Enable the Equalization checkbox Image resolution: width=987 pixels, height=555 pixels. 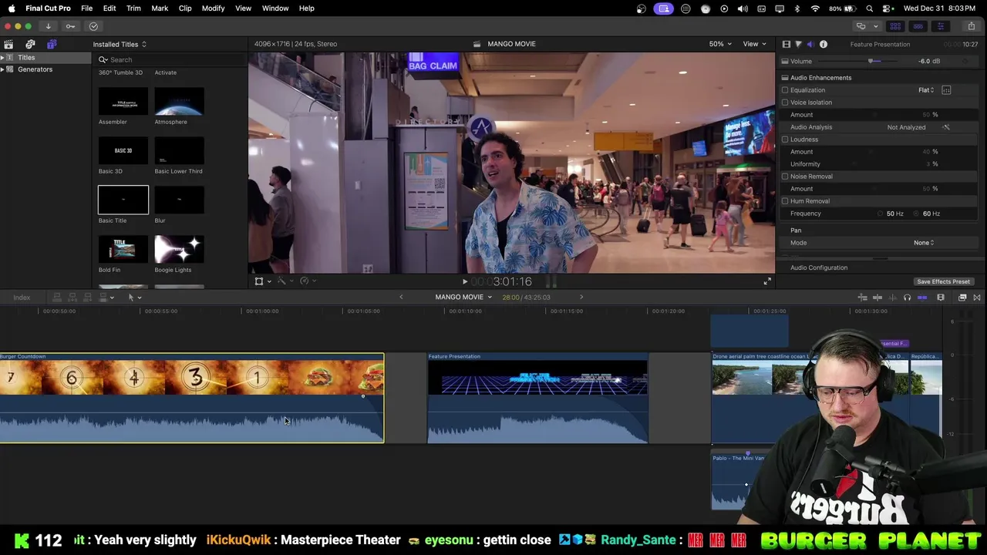[x=785, y=90]
